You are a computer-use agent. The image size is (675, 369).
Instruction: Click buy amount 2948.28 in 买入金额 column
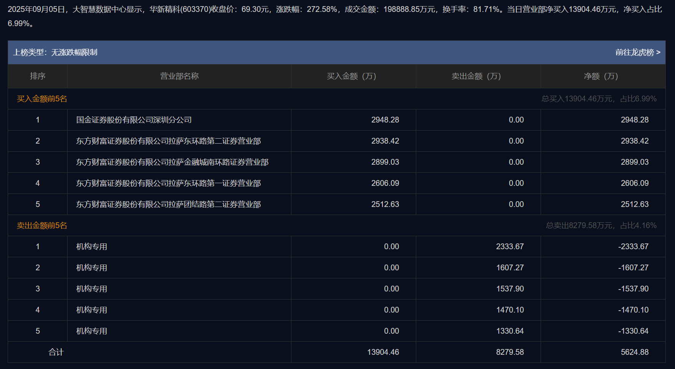tap(385, 120)
